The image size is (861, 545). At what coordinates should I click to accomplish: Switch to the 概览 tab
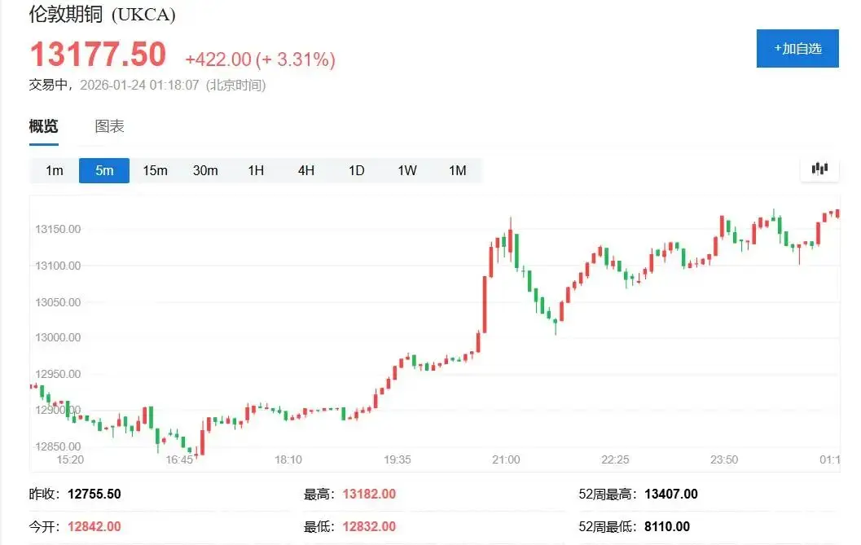click(43, 126)
